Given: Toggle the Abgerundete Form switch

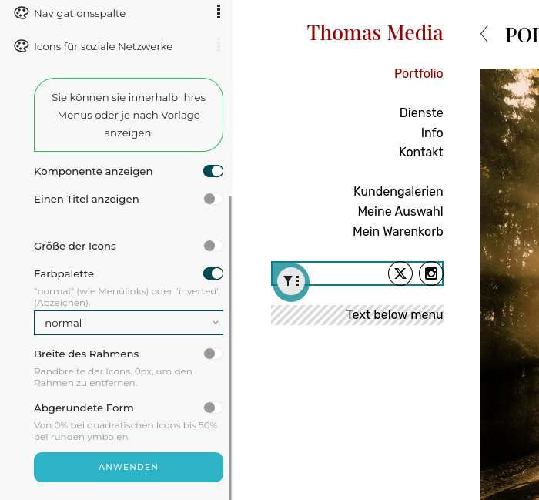Looking at the screenshot, I should click(213, 408).
